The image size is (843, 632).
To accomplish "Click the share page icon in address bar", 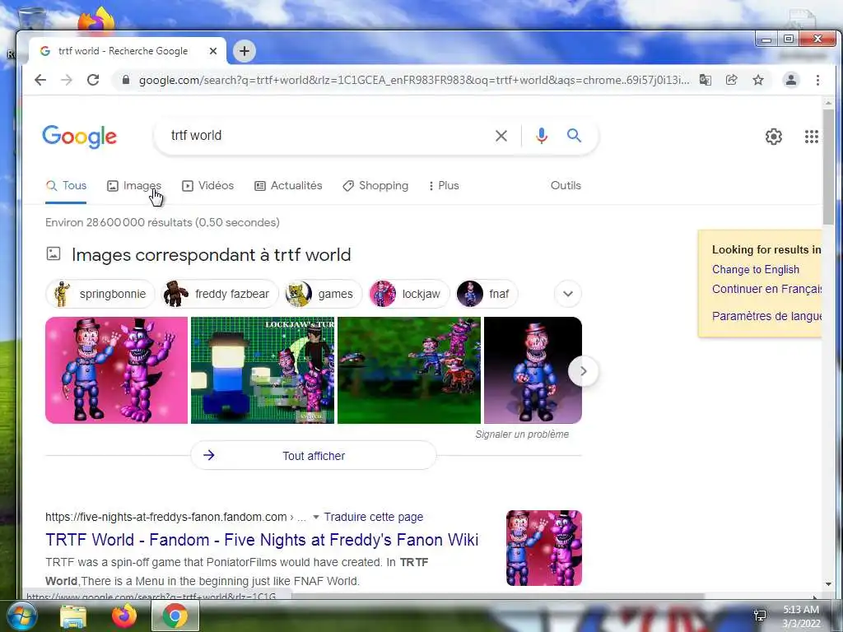I will point(731,80).
